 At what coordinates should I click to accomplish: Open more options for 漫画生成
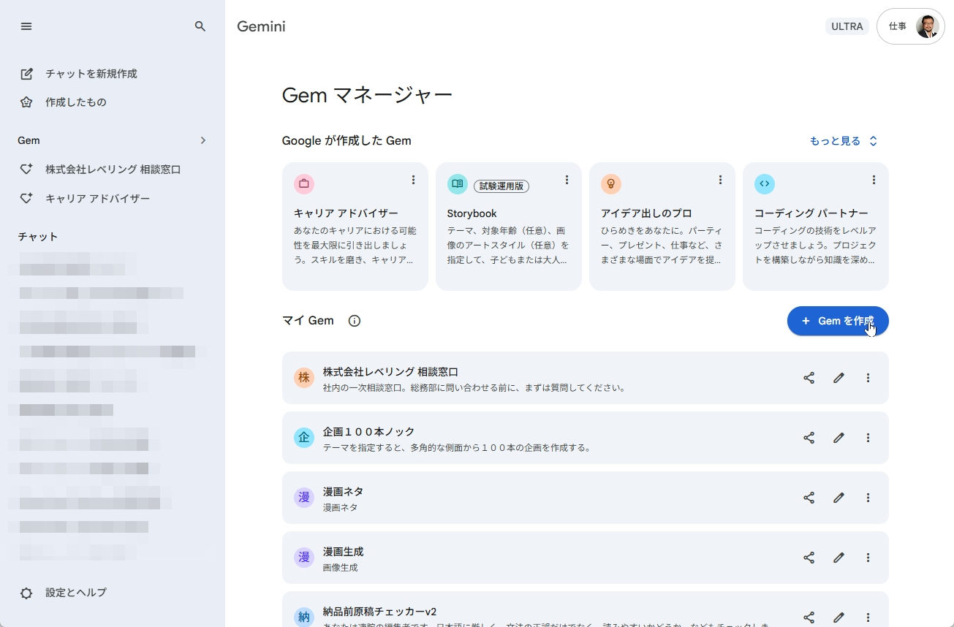click(868, 558)
